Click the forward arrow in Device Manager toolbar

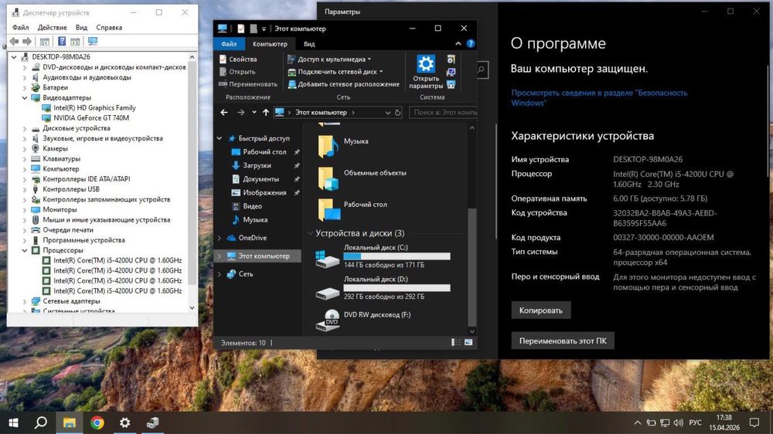coord(27,42)
